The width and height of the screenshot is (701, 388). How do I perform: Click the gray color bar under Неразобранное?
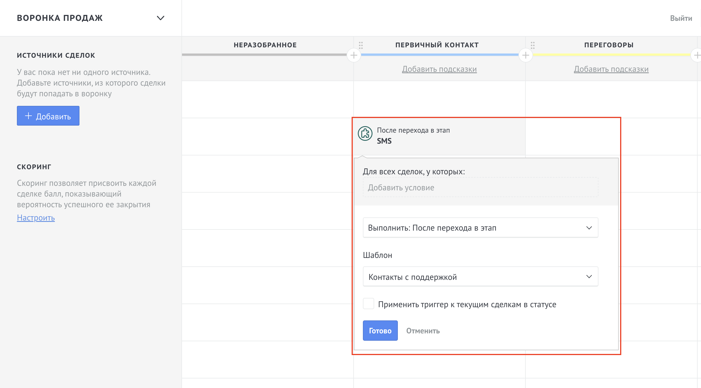click(x=264, y=55)
